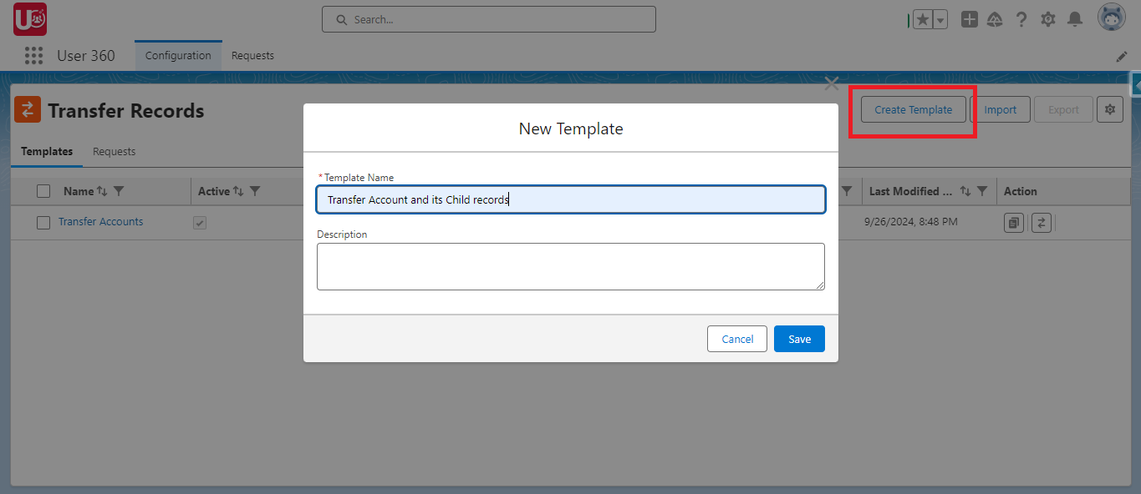Open the Trailhead guidance icon
1141x494 pixels.
(x=995, y=19)
